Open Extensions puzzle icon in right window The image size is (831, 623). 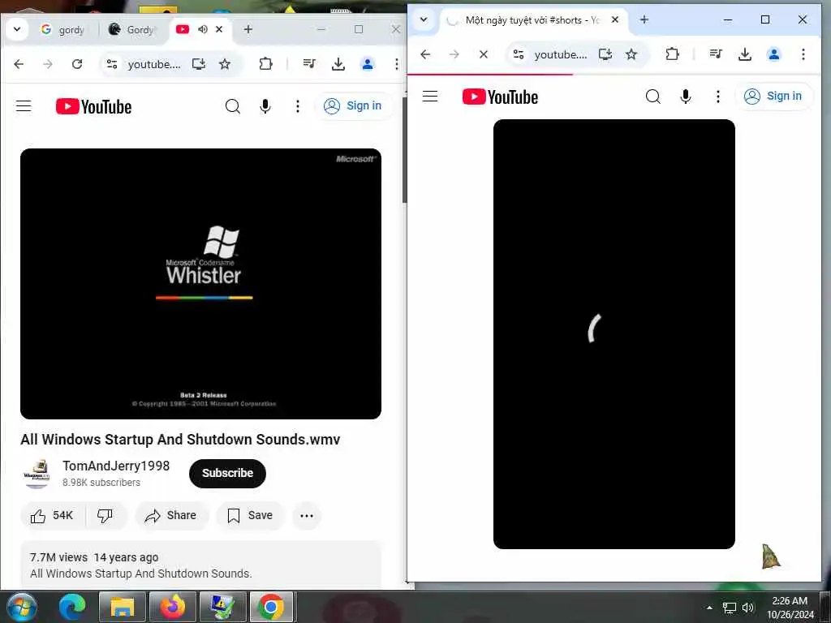[x=672, y=54]
